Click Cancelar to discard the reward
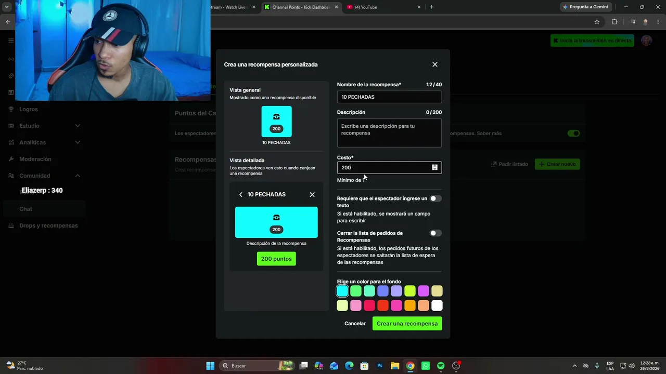666x374 pixels. (x=355, y=324)
